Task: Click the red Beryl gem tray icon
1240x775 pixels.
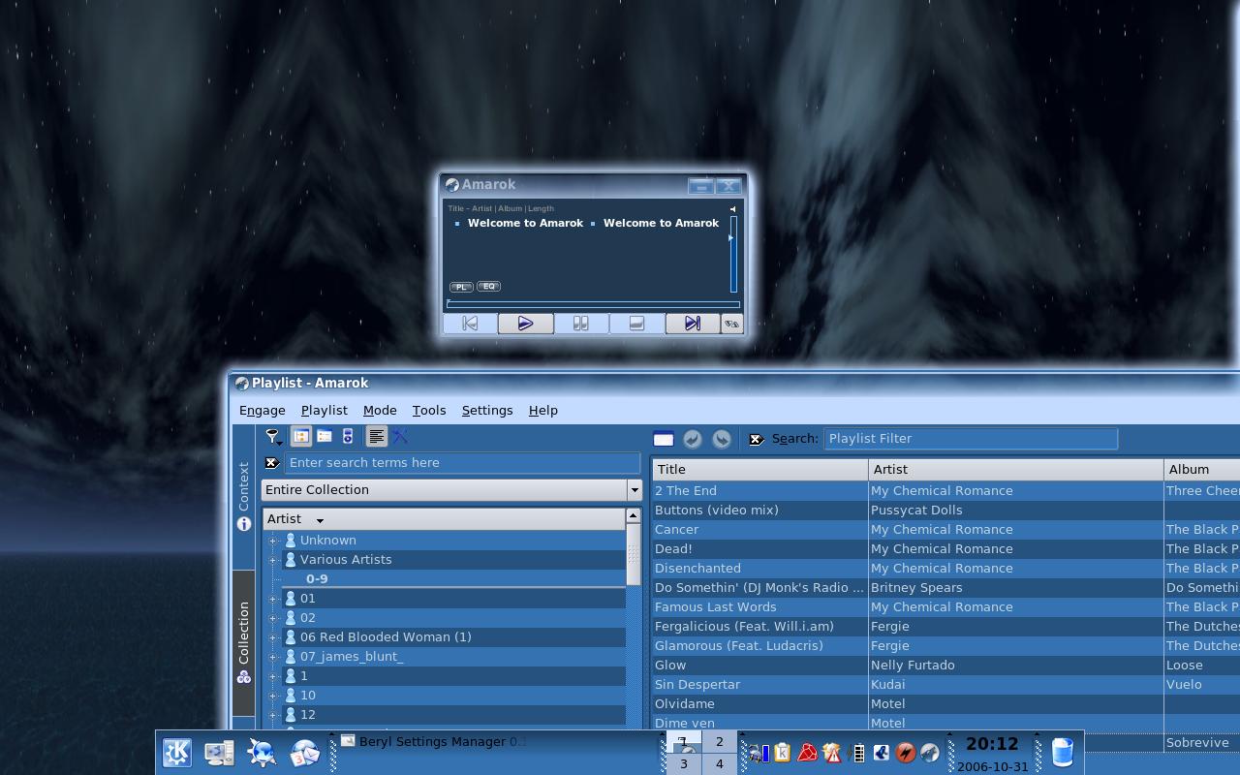Action: coord(807,753)
